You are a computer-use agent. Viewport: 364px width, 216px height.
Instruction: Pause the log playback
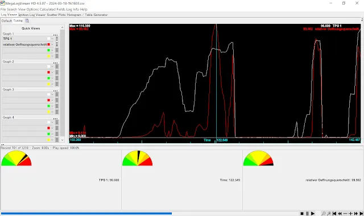tap(307, 214)
